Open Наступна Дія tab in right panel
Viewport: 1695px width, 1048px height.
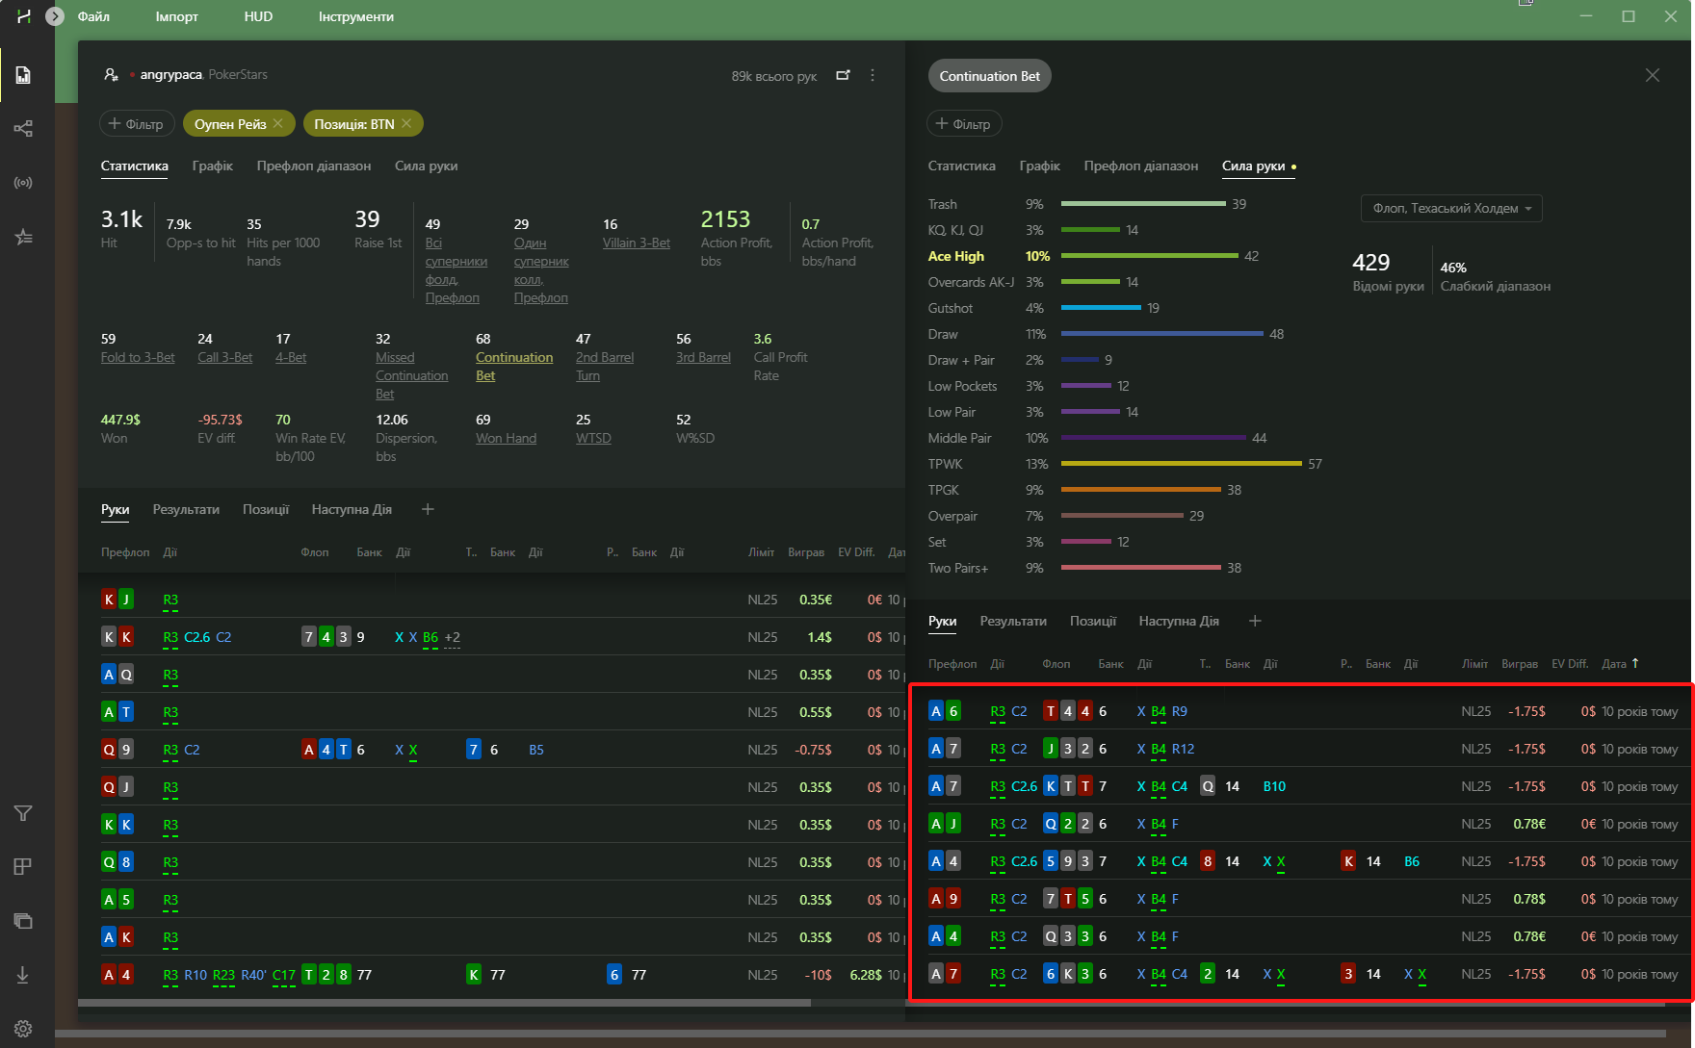[1179, 621]
